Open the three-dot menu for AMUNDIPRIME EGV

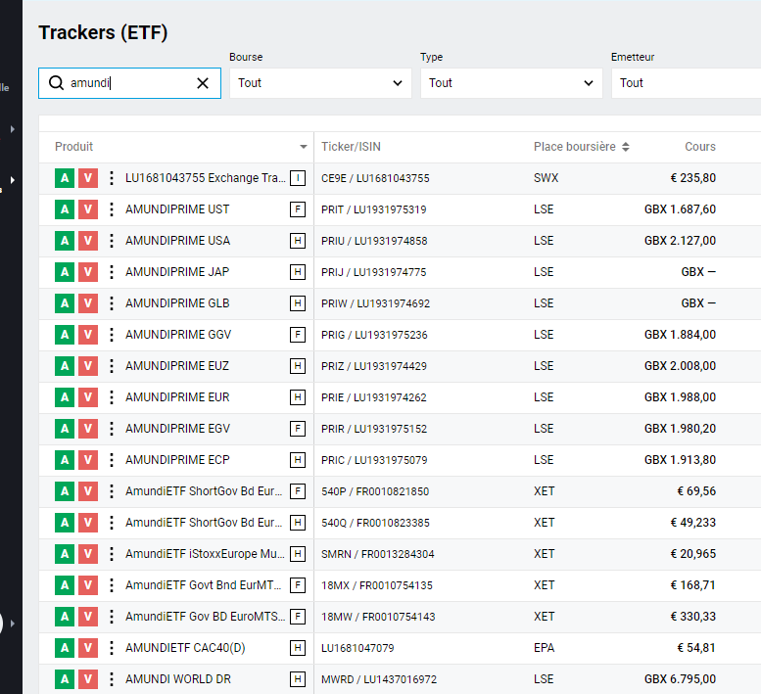tap(112, 429)
